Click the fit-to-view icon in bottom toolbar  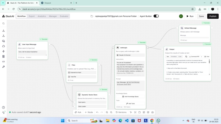[135, 112]
